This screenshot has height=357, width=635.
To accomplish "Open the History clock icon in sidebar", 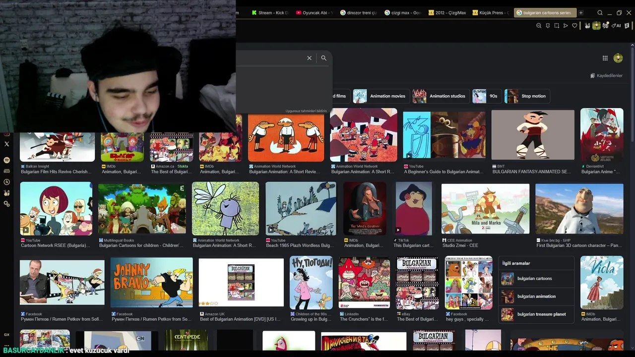I will [6, 182].
